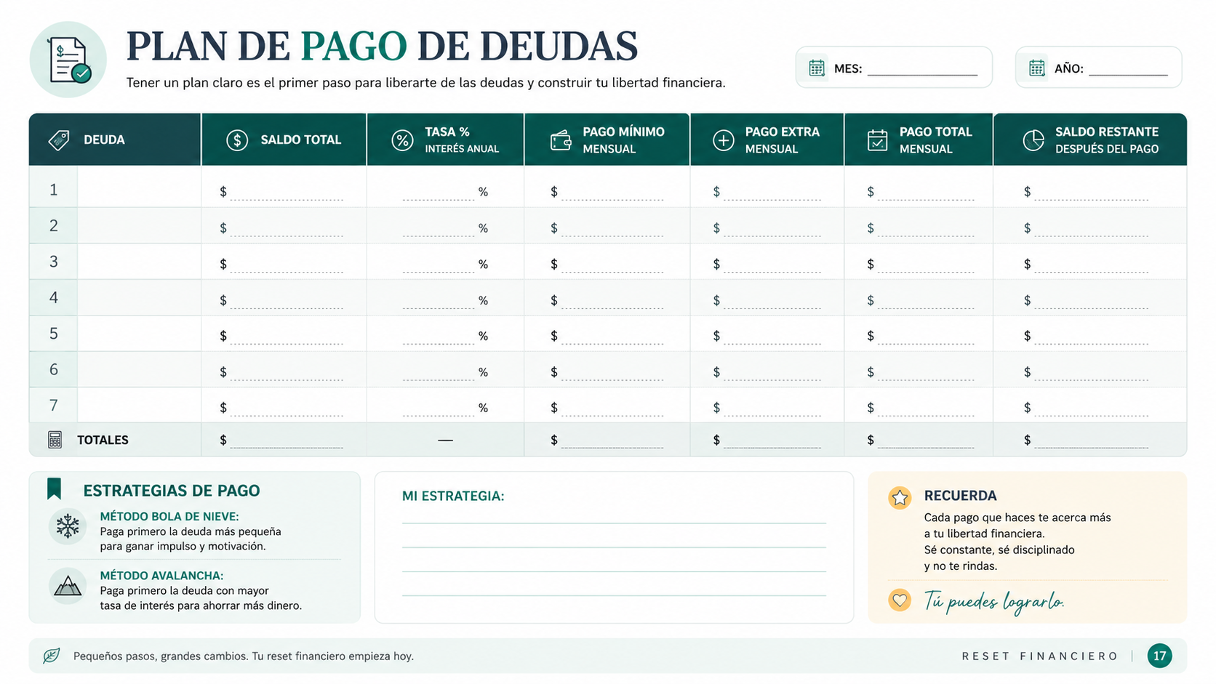Click the PAGO TOTAL header text
Image resolution: width=1216 pixels, height=684 pixels.
coord(935,132)
